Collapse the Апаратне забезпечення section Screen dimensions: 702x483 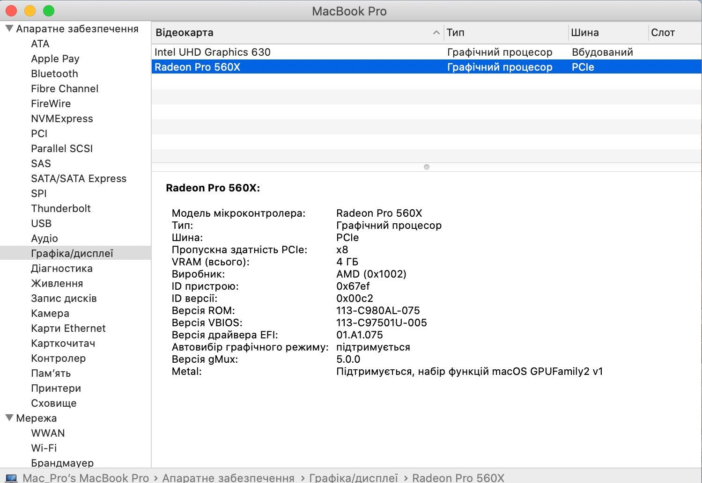pos(9,29)
